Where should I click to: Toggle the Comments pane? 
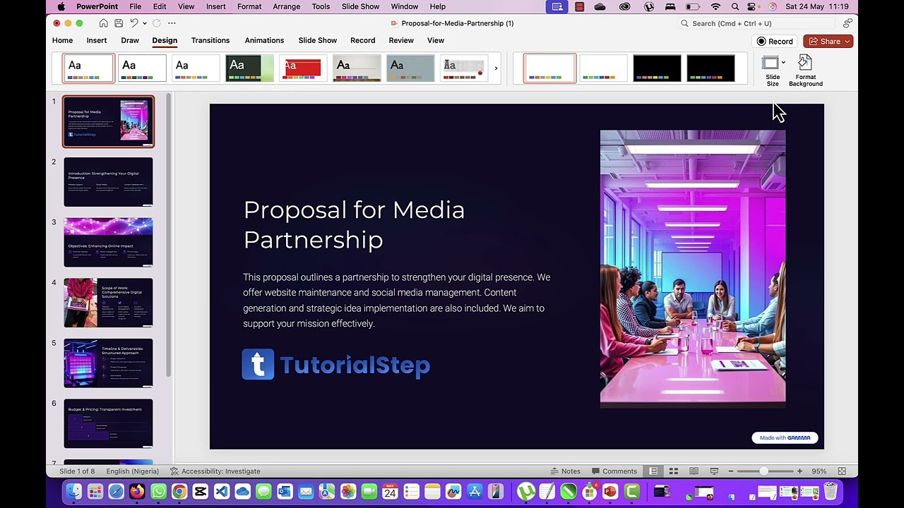pyautogui.click(x=614, y=471)
